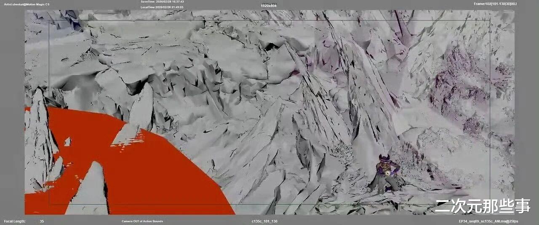Select the "SaveTime: 2026/02/28 16:37:43" readout
539x225 pixels.
coord(162,2)
